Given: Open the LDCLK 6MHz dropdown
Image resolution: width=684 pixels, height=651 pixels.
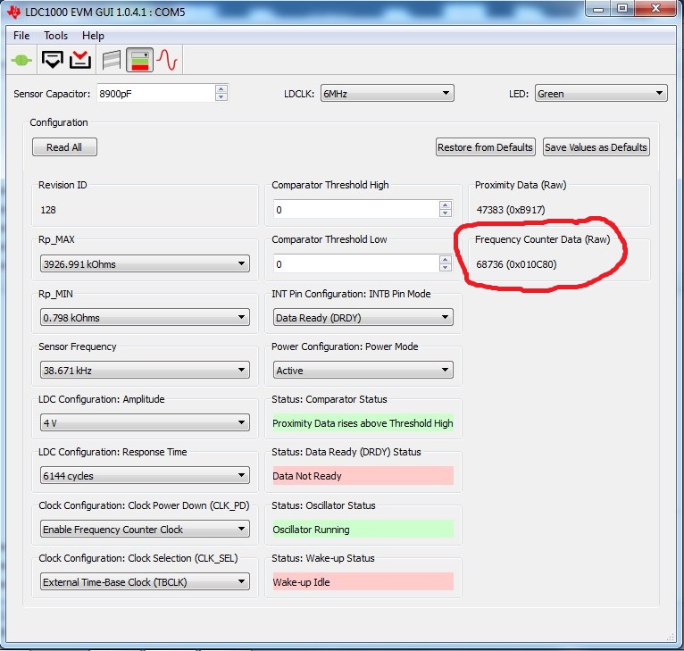Looking at the screenshot, I should pos(387,94).
